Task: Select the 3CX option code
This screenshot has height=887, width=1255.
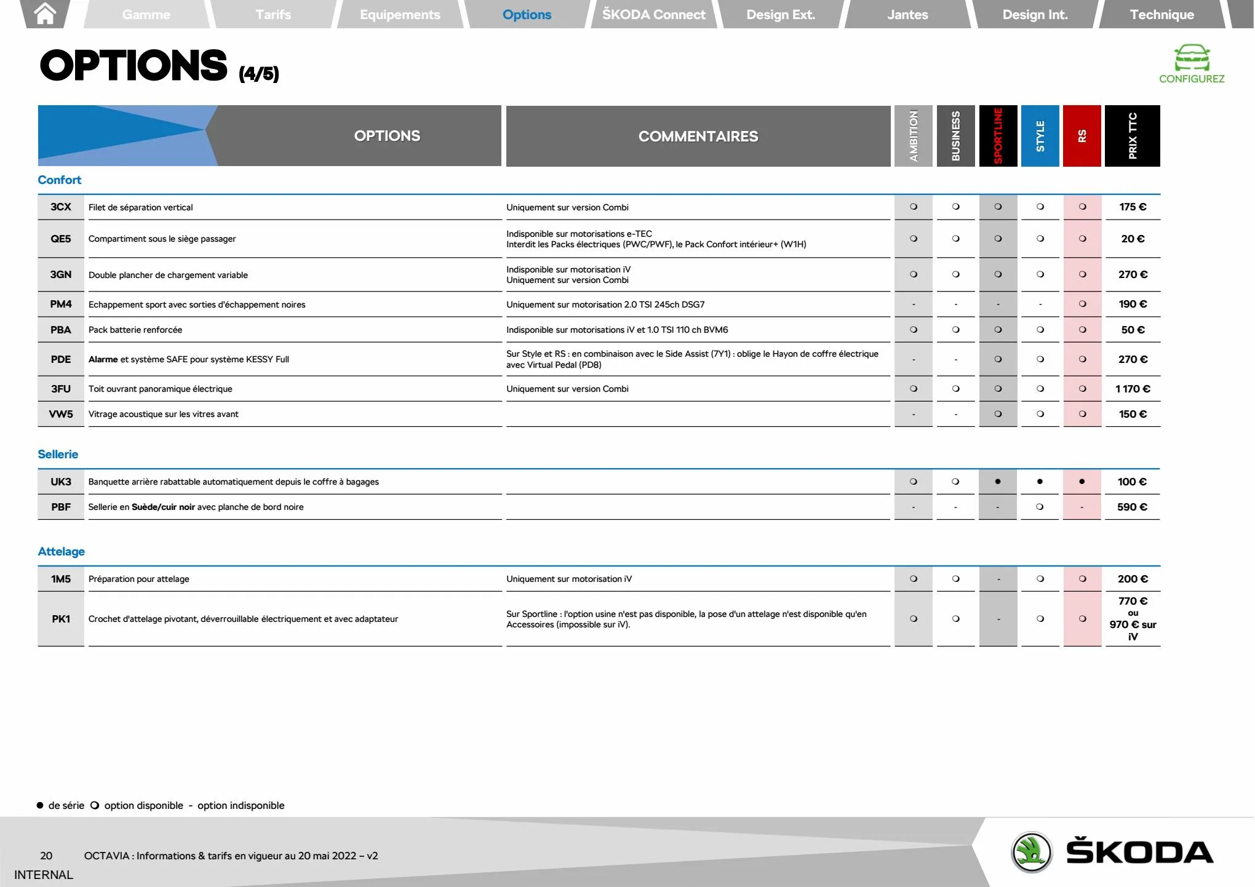Action: coord(61,207)
